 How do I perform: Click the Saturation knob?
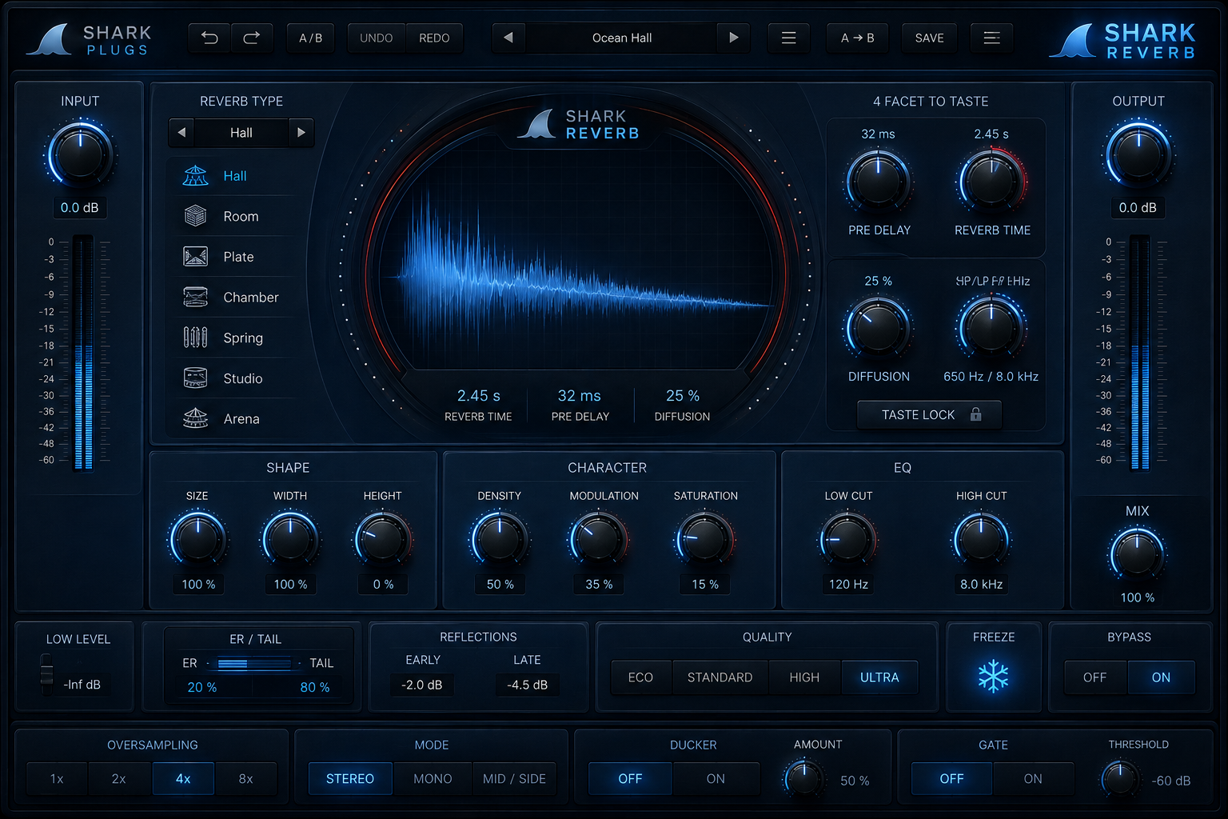705,540
